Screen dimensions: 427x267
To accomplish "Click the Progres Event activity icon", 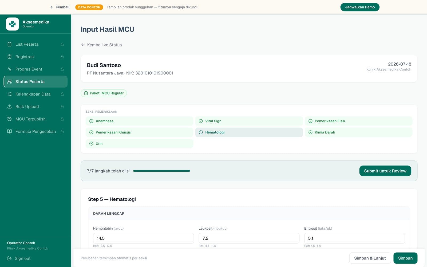I will 10,69.
